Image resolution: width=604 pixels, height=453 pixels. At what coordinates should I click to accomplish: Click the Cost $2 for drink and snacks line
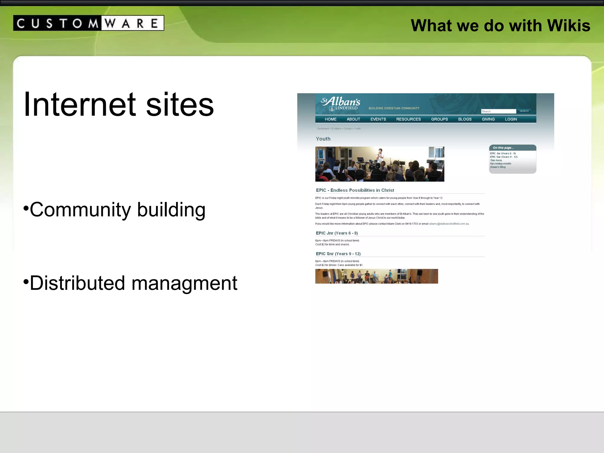pos(332,244)
